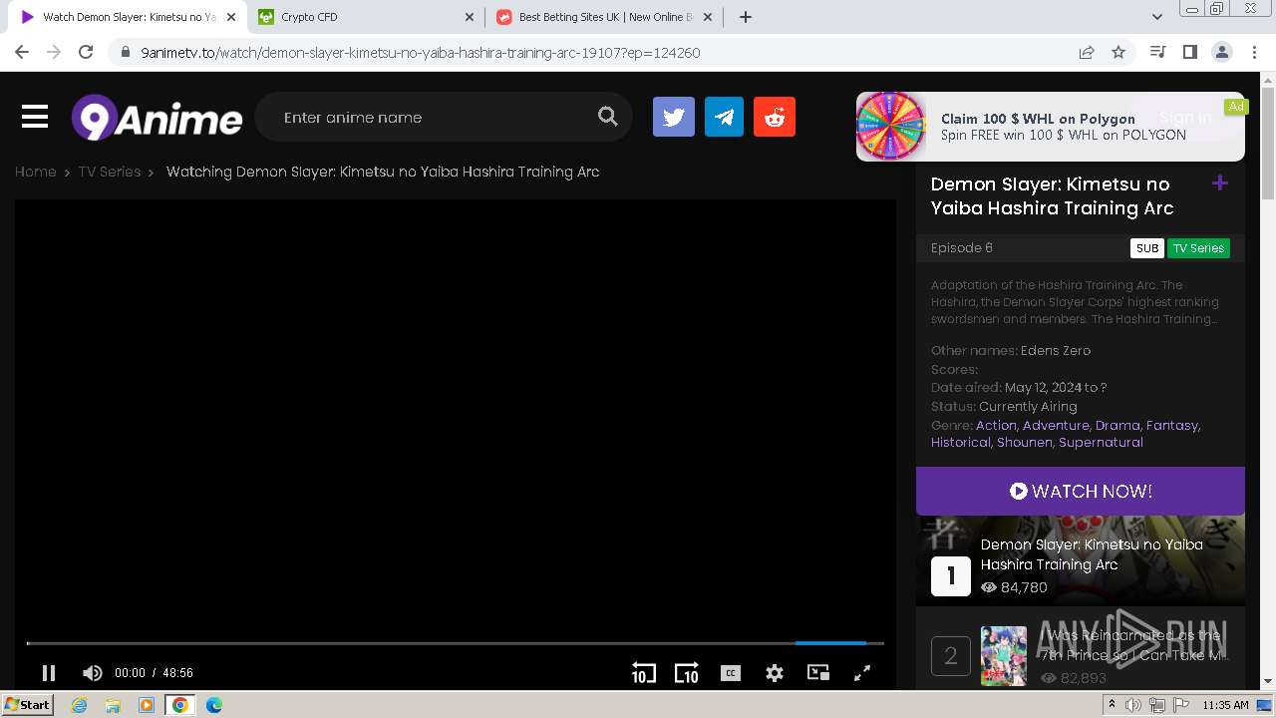Open browser media controls

click(x=1157, y=52)
